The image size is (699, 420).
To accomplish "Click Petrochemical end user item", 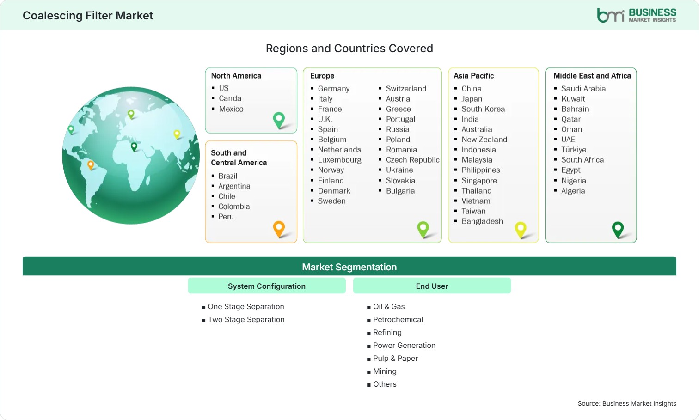I will tap(398, 319).
